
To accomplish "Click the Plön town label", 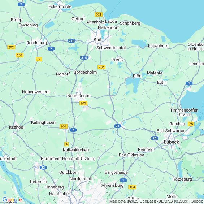I will (137, 76).
